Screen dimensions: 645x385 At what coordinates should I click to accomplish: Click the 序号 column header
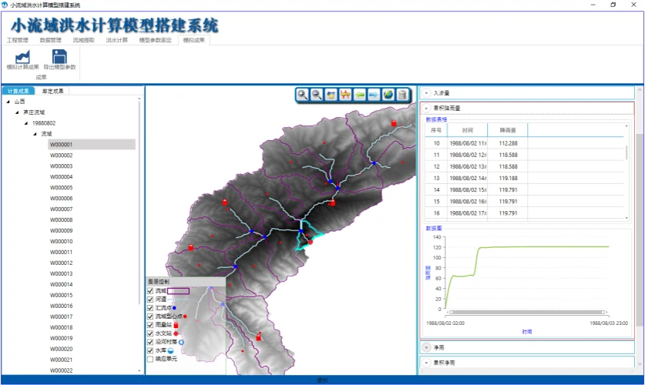click(x=436, y=130)
